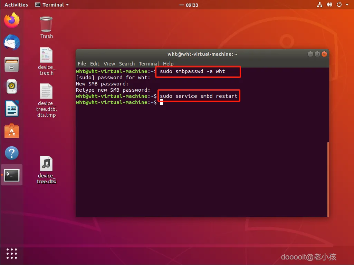Screen dimensions: 354x265
Task: Select the Trash desktop icon
Action: tap(46, 27)
